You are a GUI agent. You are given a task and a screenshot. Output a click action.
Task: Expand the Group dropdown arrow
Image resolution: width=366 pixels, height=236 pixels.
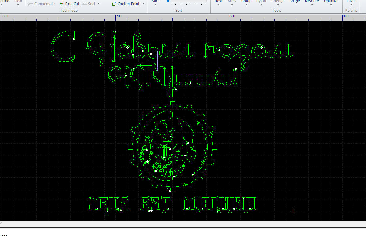pos(246,5)
